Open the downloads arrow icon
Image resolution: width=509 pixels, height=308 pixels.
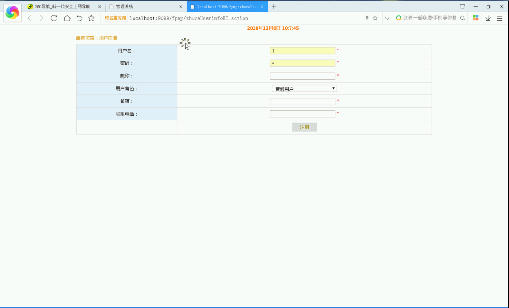click(488, 18)
